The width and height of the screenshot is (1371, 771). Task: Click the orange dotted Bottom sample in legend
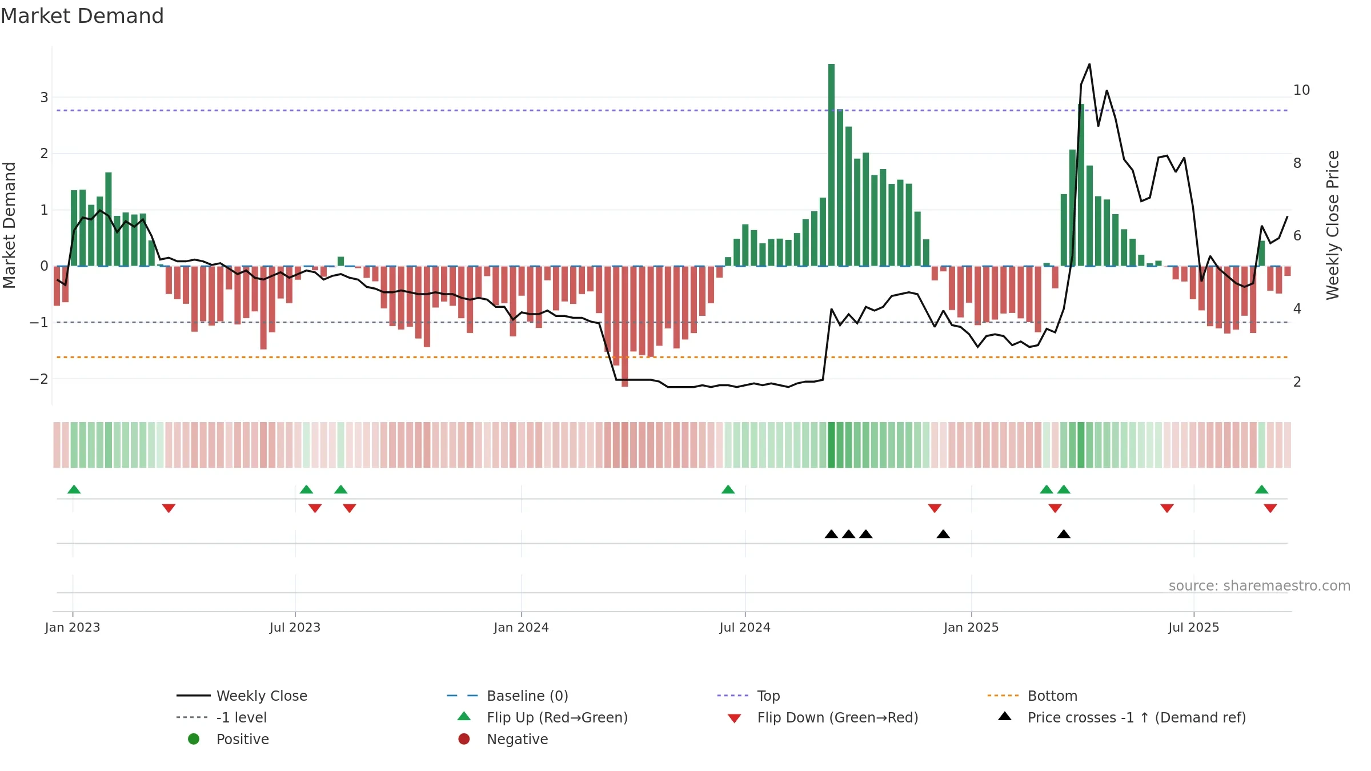point(1003,696)
